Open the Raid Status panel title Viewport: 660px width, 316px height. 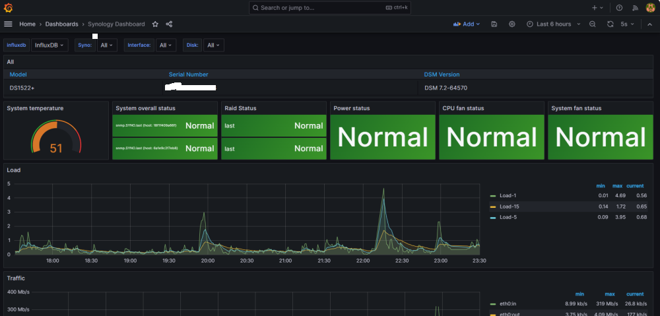(240, 108)
